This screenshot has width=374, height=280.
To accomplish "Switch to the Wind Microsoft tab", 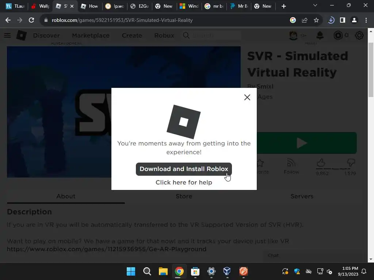I will coord(190,6).
